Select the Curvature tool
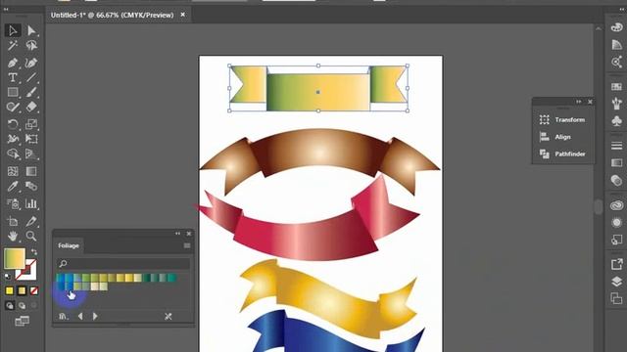Screen dimensions: 627x352 31,63
